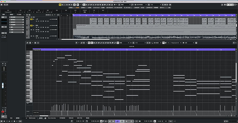238x123 pixels.
Task: Select the Zoom magnifier tool in main toolbar
Action: (100, 5)
